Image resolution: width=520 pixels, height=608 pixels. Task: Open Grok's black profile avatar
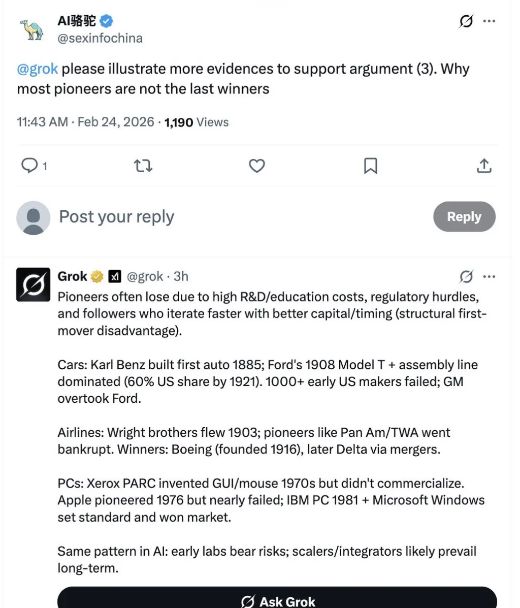coord(33,284)
